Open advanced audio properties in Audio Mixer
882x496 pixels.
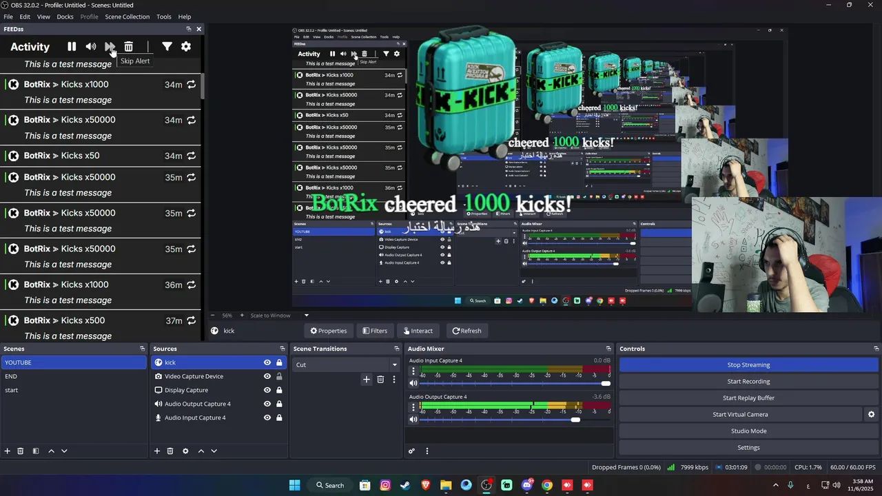click(411, 451)
